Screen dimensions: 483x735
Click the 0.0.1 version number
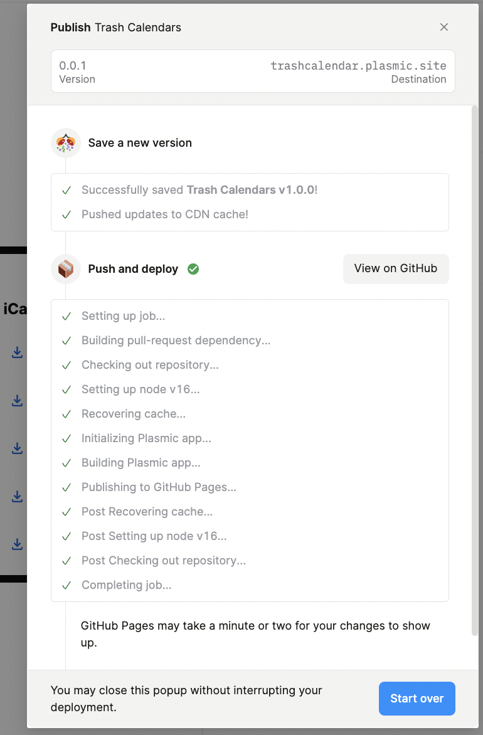[73, 66]
